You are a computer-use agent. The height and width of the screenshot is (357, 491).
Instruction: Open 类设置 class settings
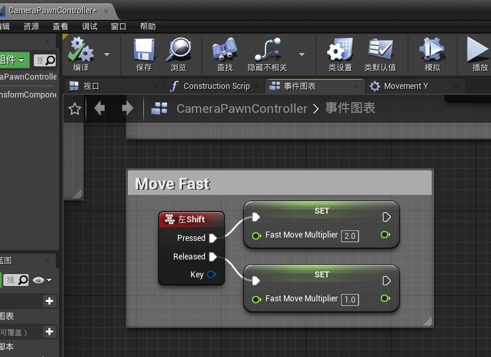340,54
